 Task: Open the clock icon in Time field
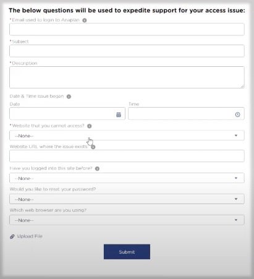pos(237,114)
